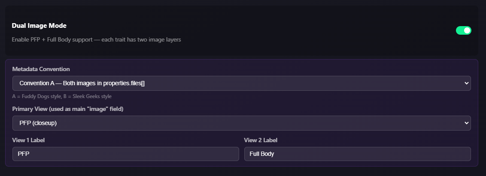Click the chevron arrow on Primary View select
Viewport: 486px width, 176px height.
(x=466, y=123)
